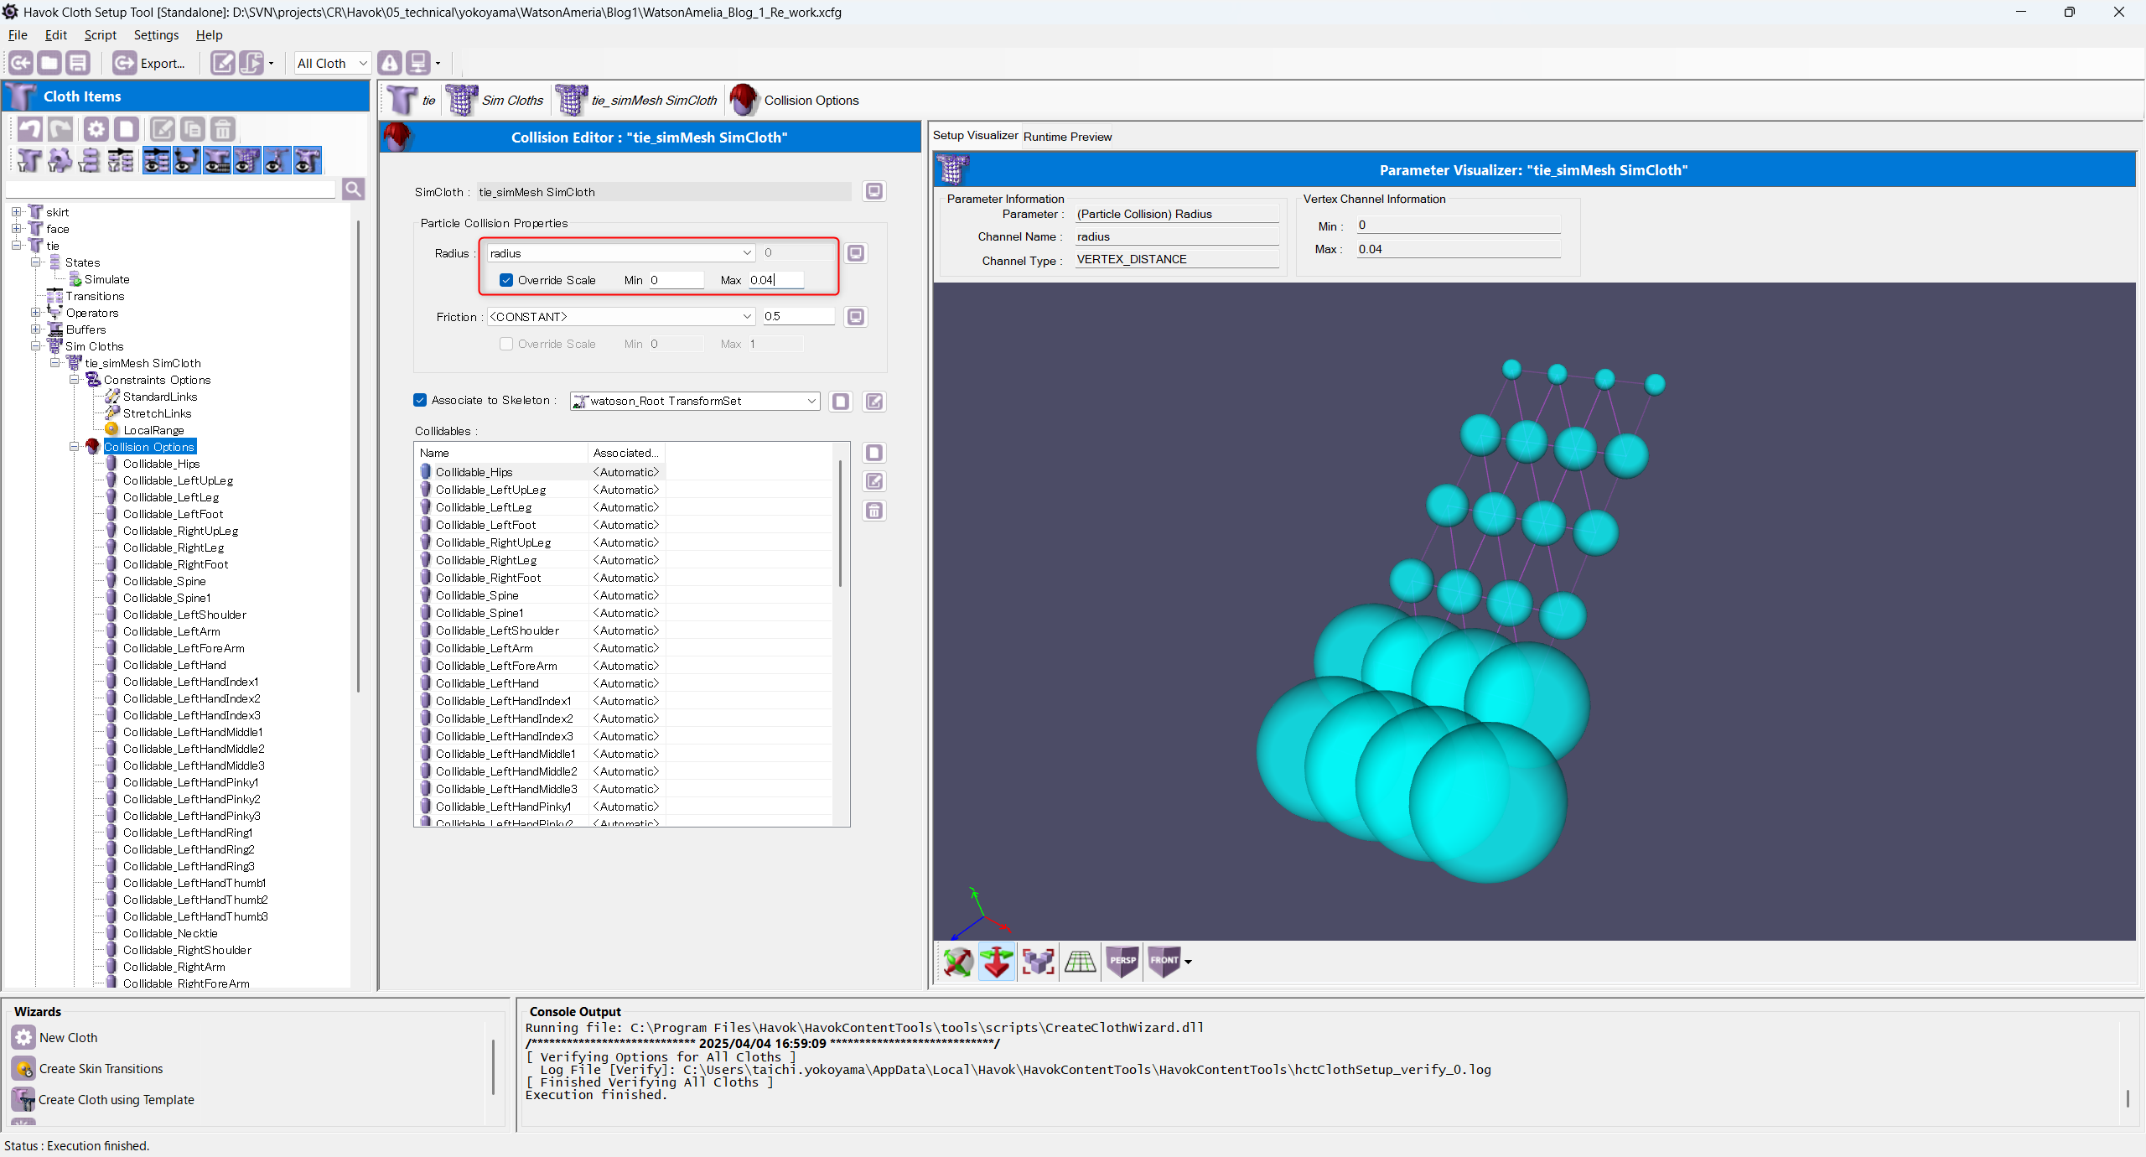Open the watoson_Root TransformSet dropdown

point(694,401)
